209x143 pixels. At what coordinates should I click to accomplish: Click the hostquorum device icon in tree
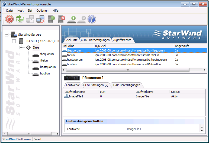pos(36,68)
